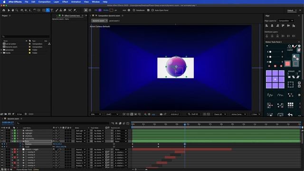Toggle the Position property stopwatch

20,144
